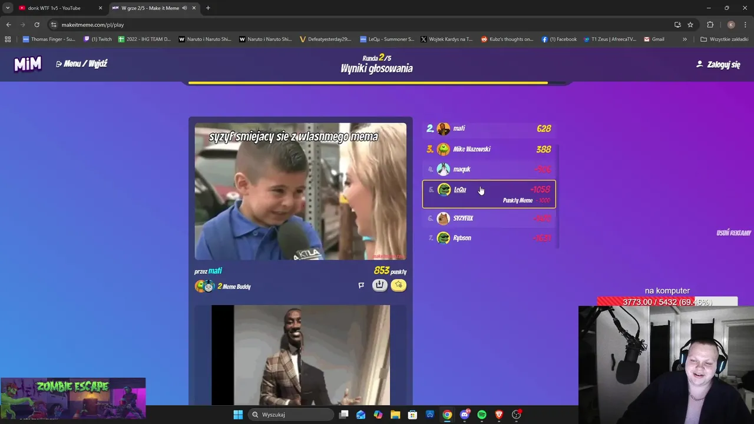Bookmark this page with star icon
Image resolution: width=754 pixels, height=424 pixels.
point(690,25)
